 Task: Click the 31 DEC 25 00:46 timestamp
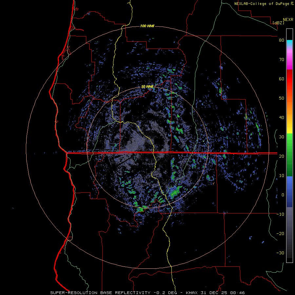point(222,293)
